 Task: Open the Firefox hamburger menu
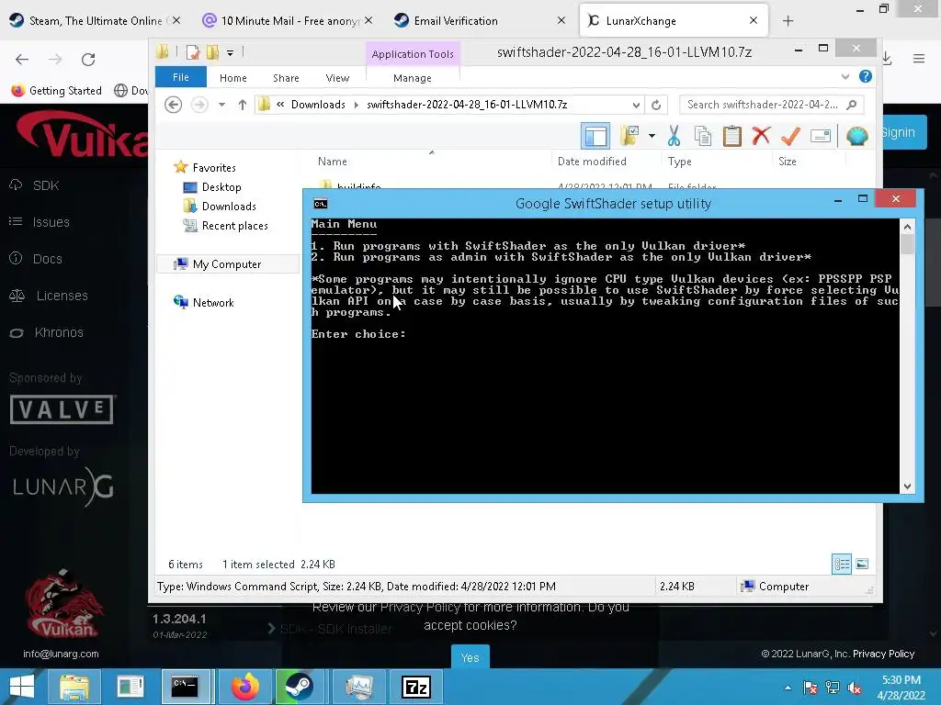(919, 59)
